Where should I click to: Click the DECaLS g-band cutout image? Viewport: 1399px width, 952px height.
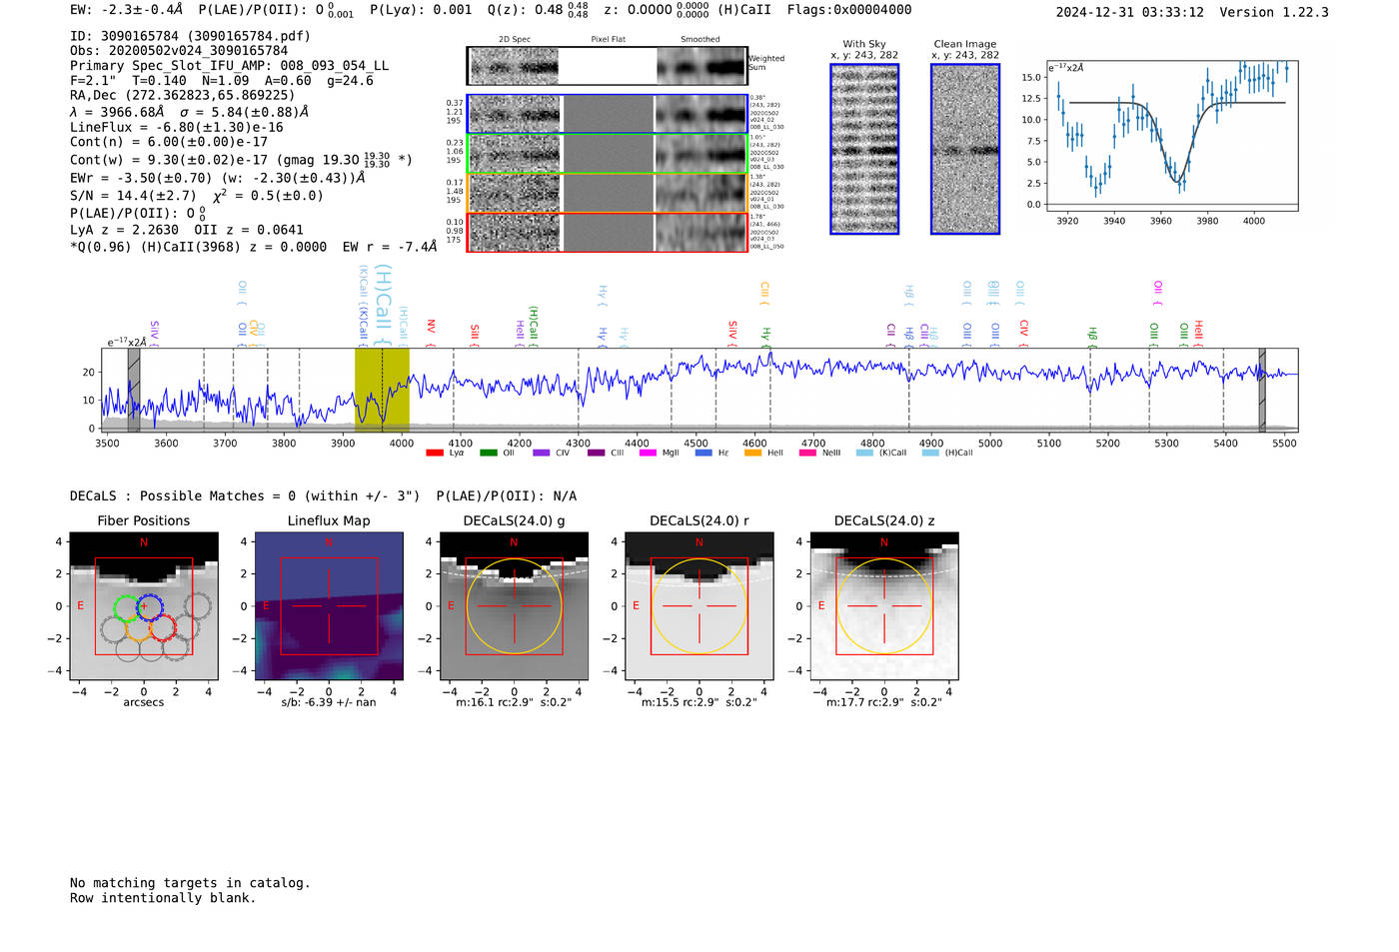(514, 606)
